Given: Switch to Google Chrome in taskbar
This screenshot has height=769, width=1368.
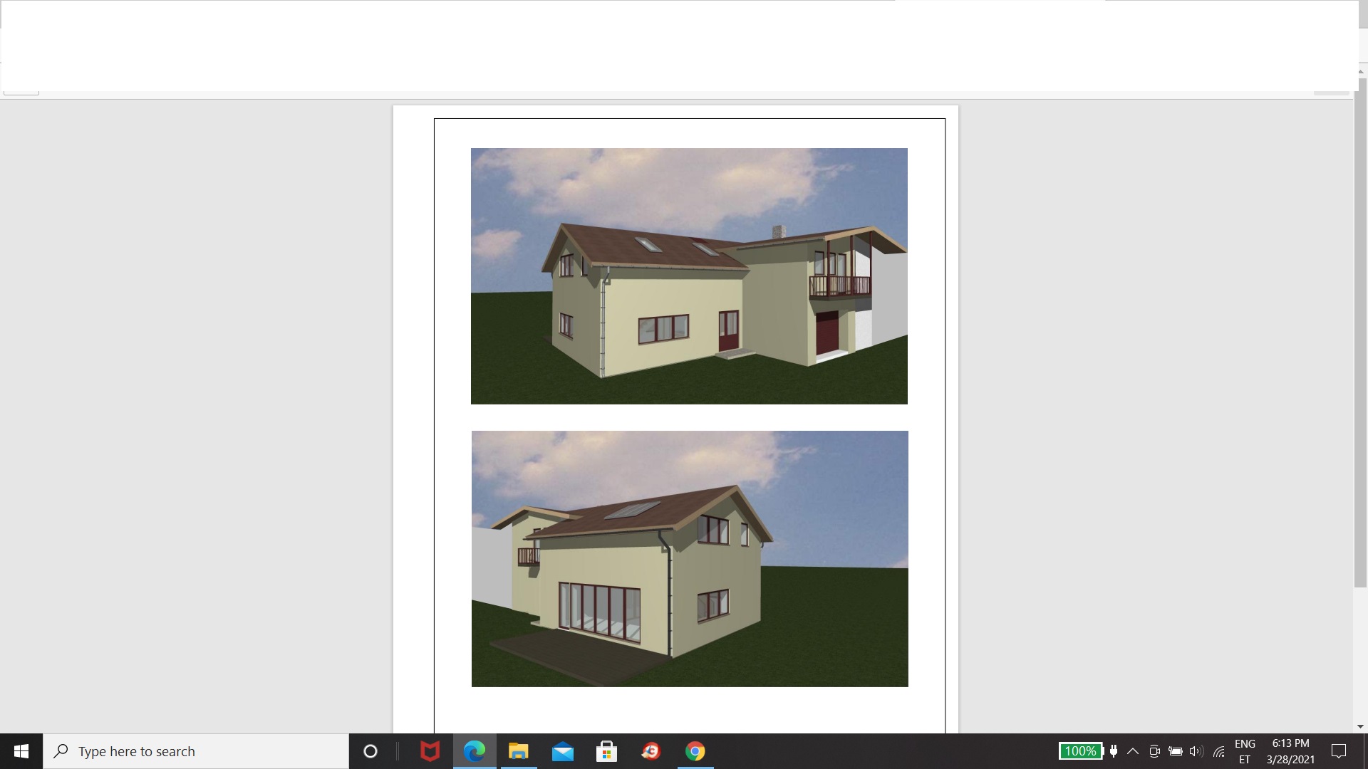Looking at the screenshot, I should [x=695, y=751].
